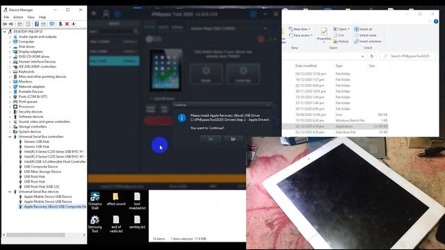Click the red X Uninstall device icon
445x250 pixels.
pyautogui.click(x=67, y=24)
